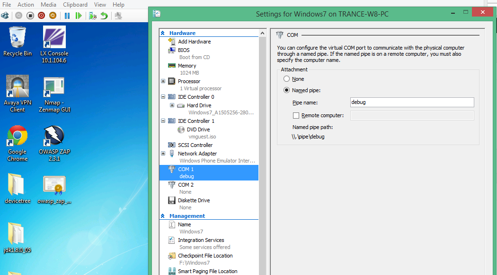Screen dimensions: 497x275
Task: Choose the None attachment option
Action: click(286, 79)
